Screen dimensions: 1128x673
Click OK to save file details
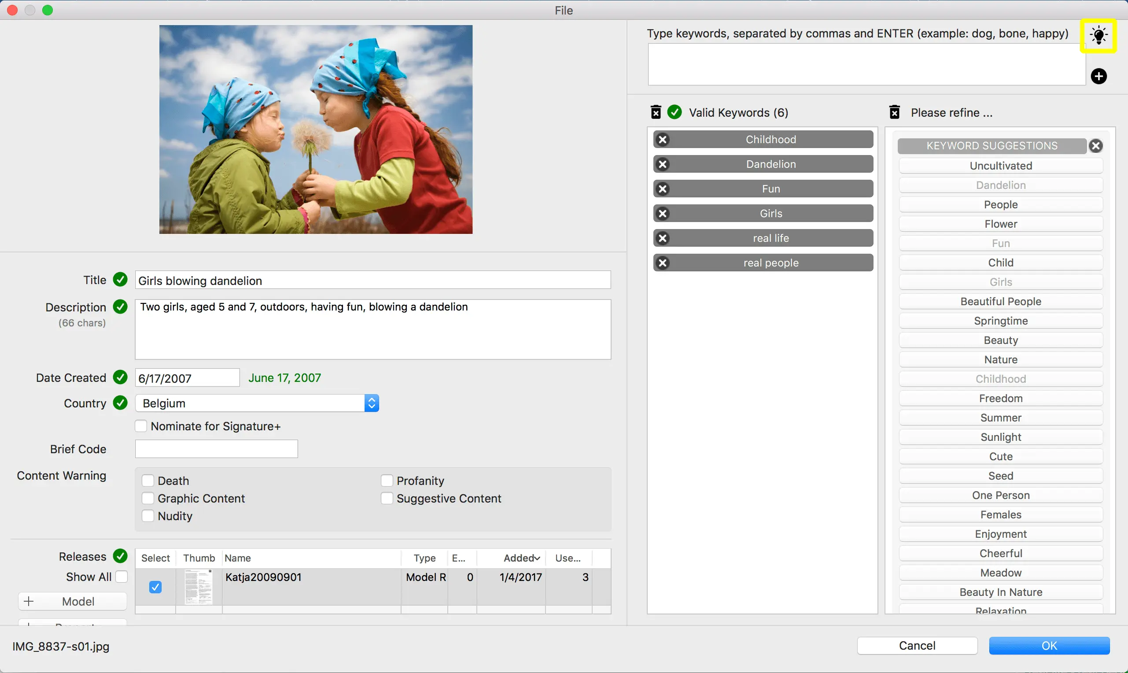pyautogui.click(x=1049, y=645)
